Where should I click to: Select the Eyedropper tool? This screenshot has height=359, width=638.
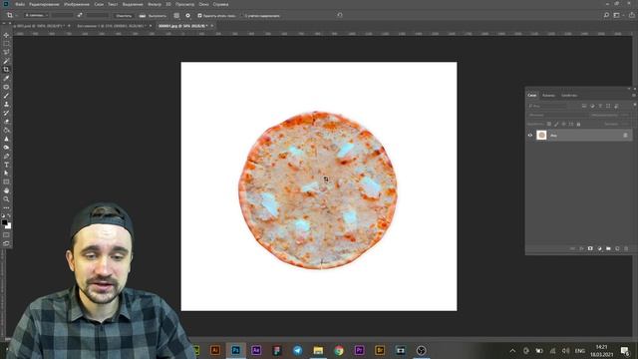coord(6,78)
